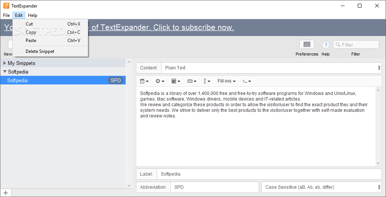This screenshot has height=197, width=386.
Task: Choose Paste from the Edit menu
Action: pos(50,41)
